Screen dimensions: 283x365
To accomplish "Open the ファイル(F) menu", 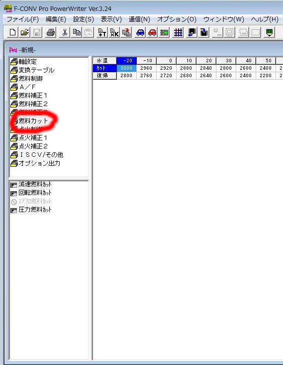I will [22, 19].
